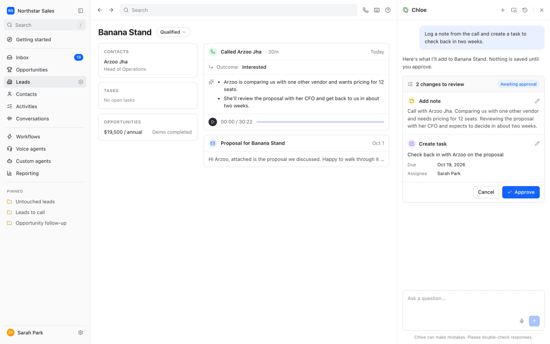Viewport: 550px width, 344px height.
Task: Edit the Create task change
Action: pos(537,144)
